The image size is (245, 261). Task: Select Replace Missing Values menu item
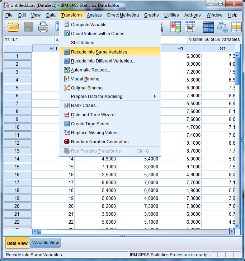96,133
